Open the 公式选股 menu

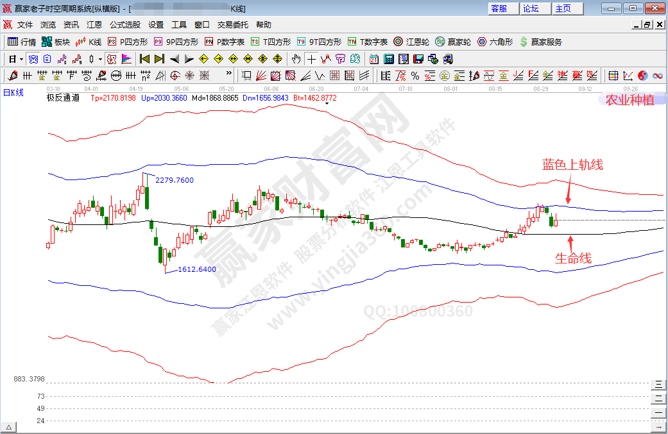point(124,25)
